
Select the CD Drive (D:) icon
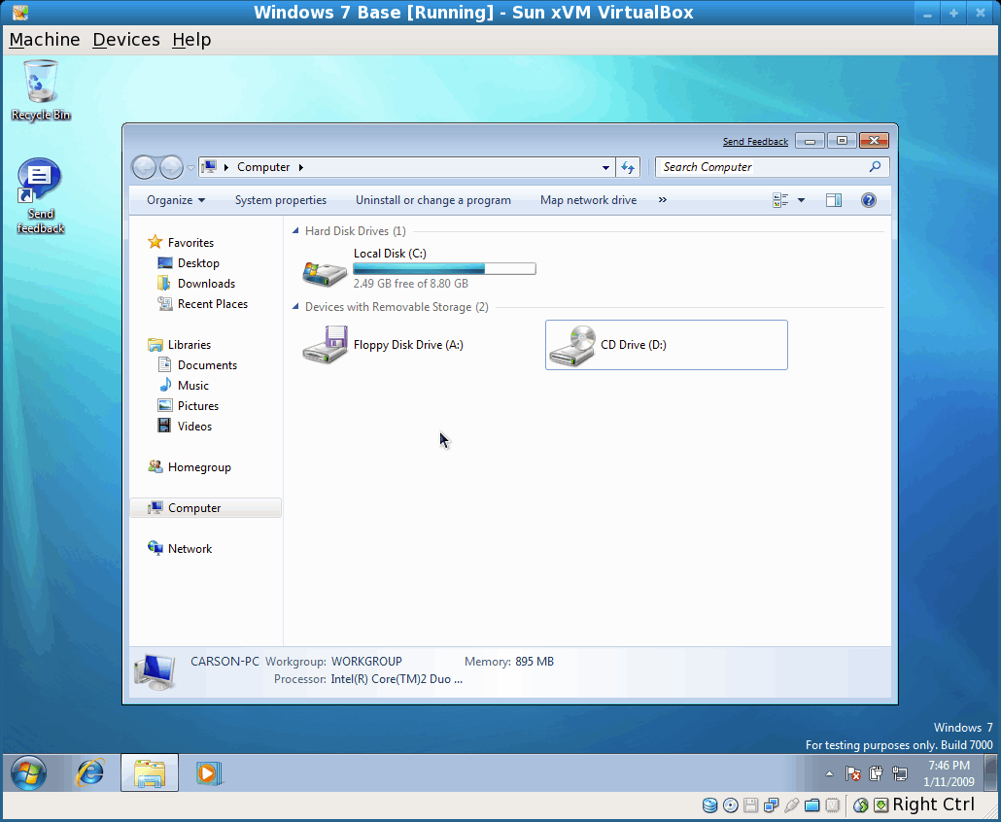(572, 345)
